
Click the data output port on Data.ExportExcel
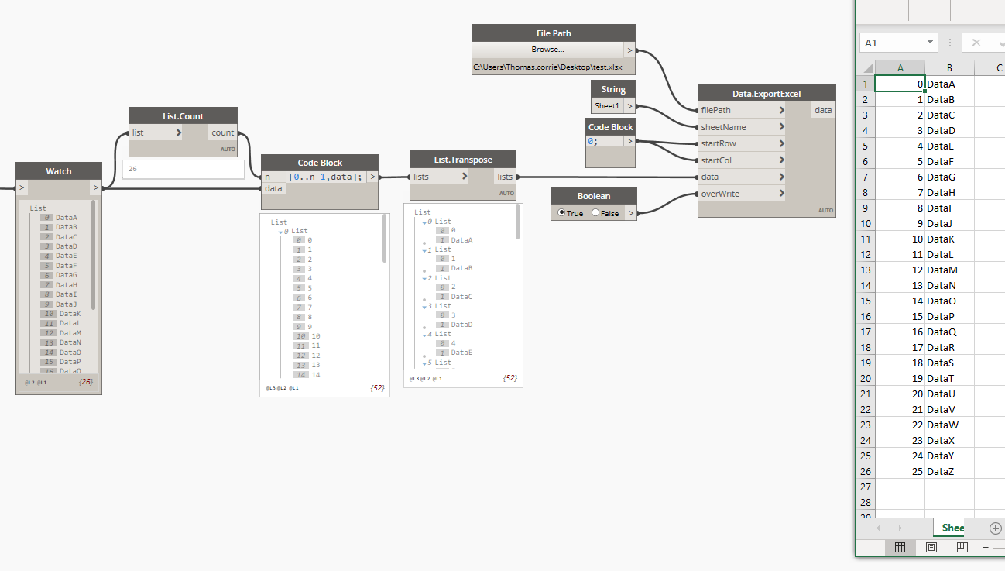coord(823,111)
